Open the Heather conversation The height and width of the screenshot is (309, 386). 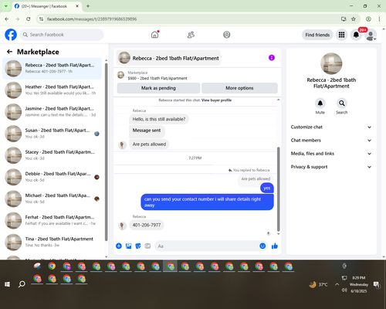click(x=52, y=90)
